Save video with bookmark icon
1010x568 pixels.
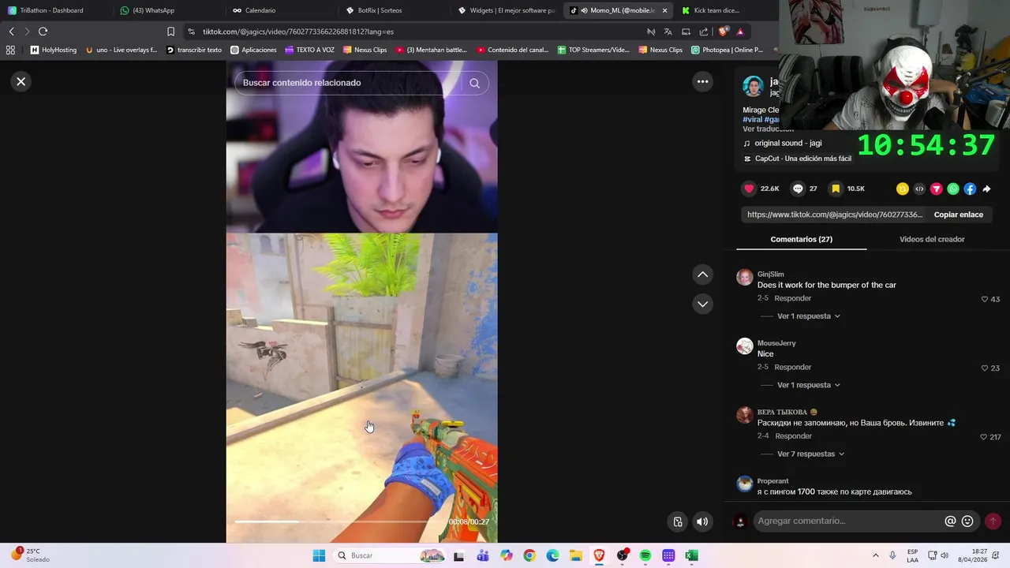tap(836, 189)
